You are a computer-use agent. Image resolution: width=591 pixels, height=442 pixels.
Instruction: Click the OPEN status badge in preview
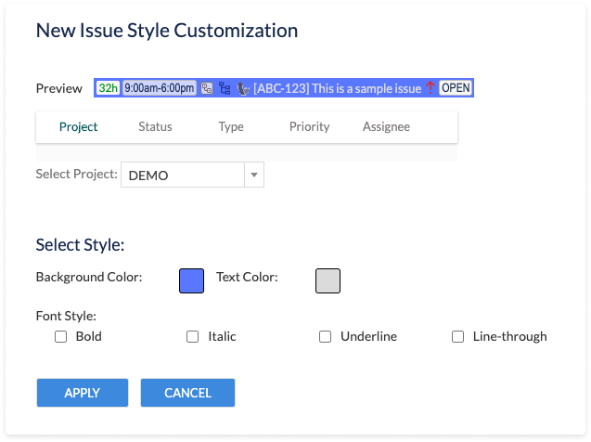(x=456, y=88)
